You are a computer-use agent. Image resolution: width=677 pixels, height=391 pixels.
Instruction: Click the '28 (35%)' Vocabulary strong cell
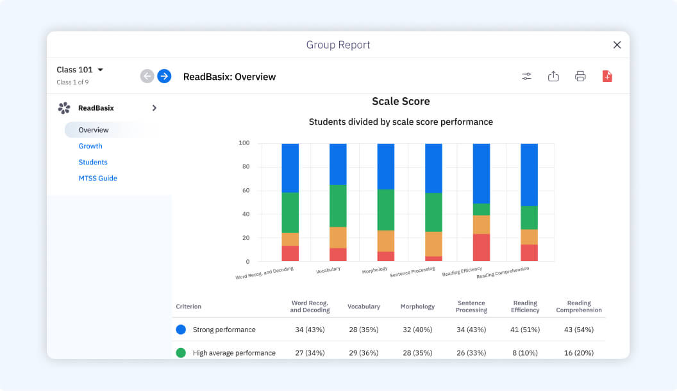point(364,330)
